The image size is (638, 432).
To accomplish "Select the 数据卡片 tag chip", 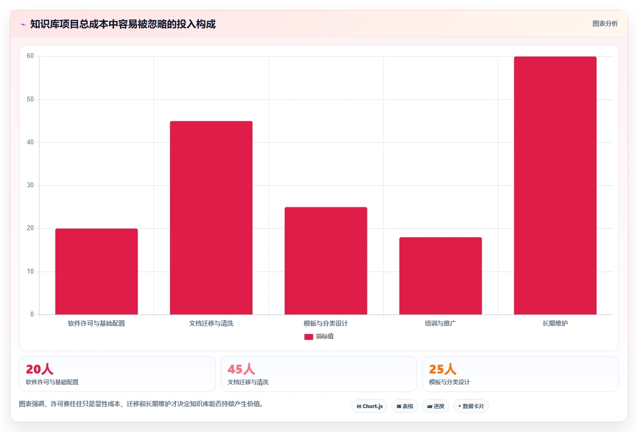I will point(471,406).
